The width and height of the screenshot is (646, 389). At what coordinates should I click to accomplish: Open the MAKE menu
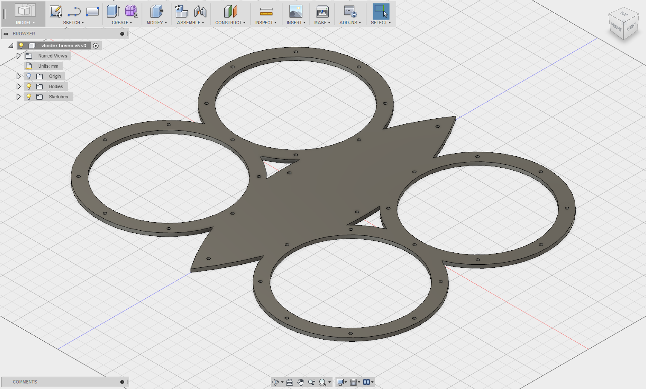(322, 23)
